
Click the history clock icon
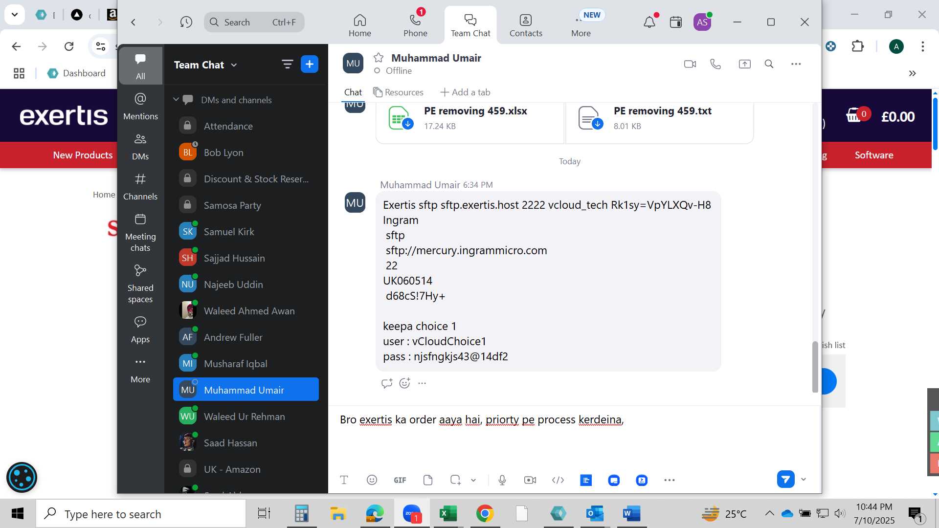click(186, 22)
